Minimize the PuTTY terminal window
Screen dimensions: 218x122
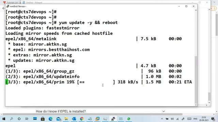[179, 6]
